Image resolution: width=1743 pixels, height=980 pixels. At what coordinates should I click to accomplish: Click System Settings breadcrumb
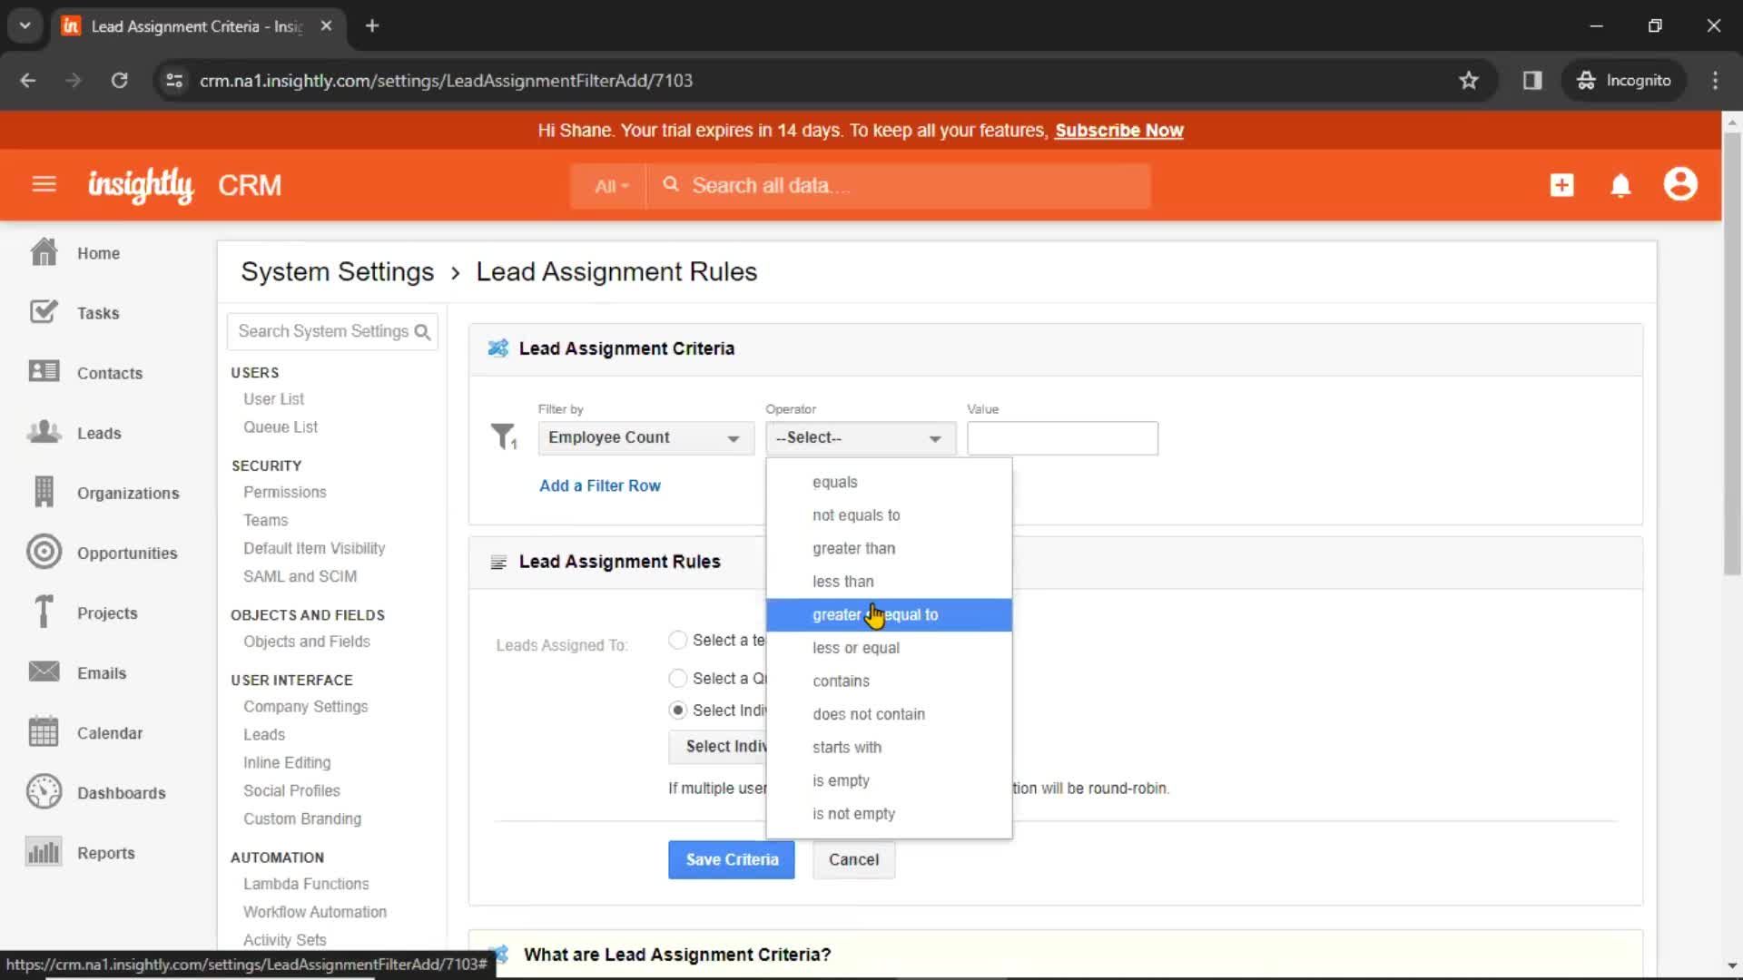(338, 272)
